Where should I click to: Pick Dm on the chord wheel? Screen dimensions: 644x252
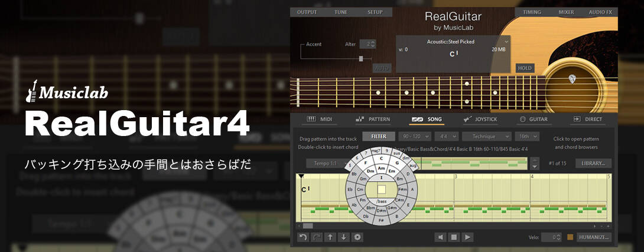point(370,171)
